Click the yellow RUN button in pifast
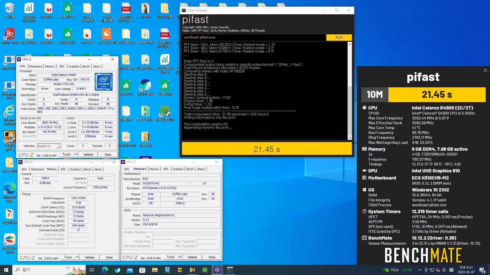Viewport: 490px width, 275px height. click(x=339, y=37)
